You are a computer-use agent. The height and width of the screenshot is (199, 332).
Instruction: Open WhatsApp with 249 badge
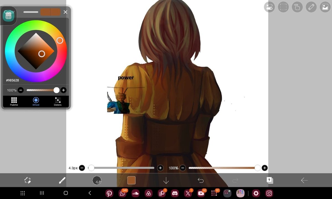[x=123, y=193]
